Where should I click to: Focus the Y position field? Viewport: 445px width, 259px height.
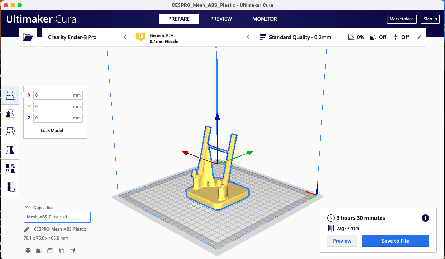[58, 107]
